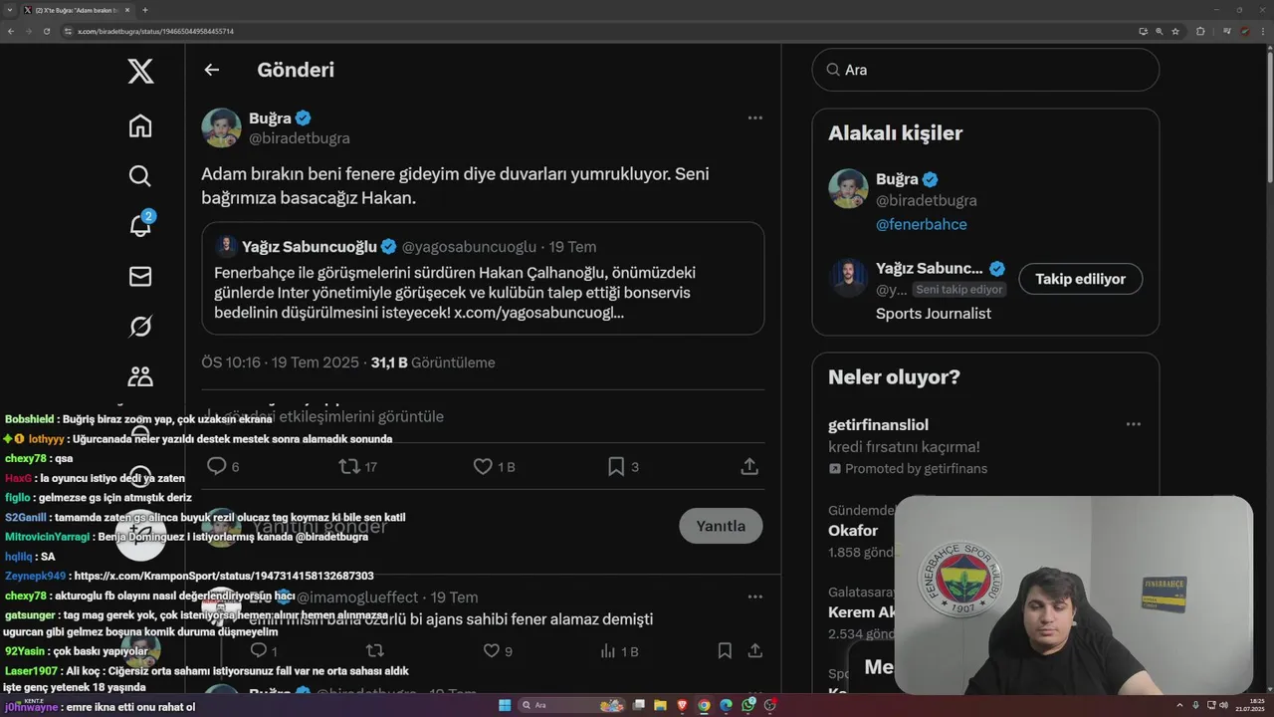Open Buğra's profile avatar on main post

pos(221,127)
